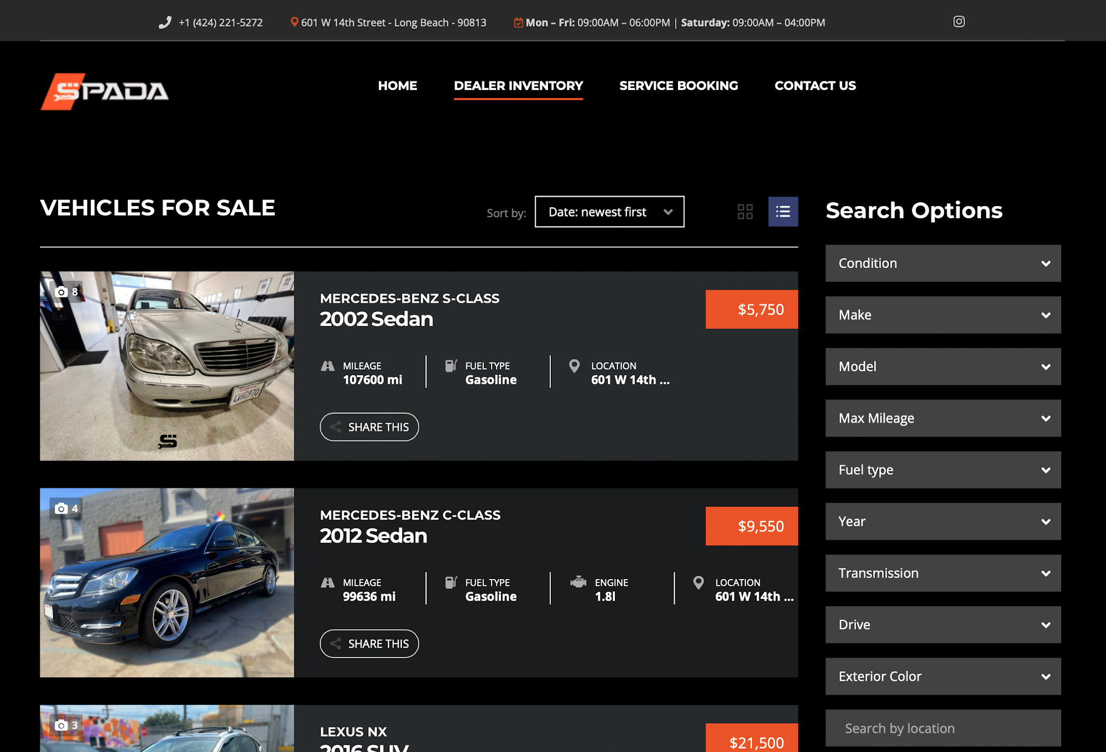
Task: Click the phone icon beside the number
Action: [x=165, y=23]
